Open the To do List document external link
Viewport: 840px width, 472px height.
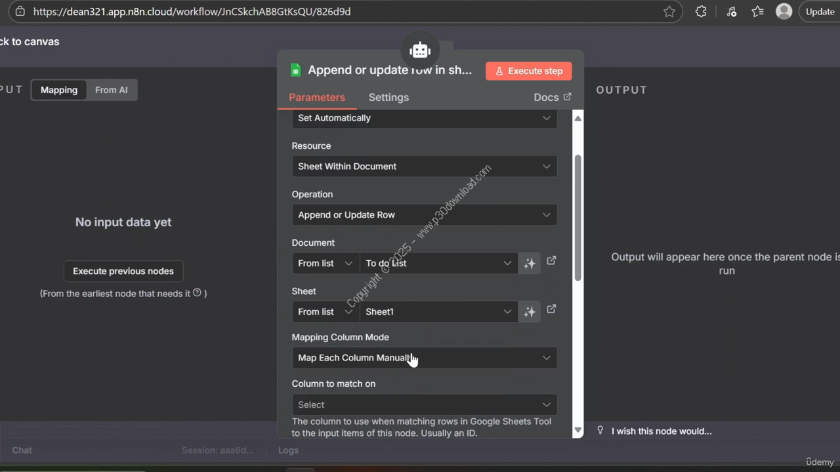point(551,261)
